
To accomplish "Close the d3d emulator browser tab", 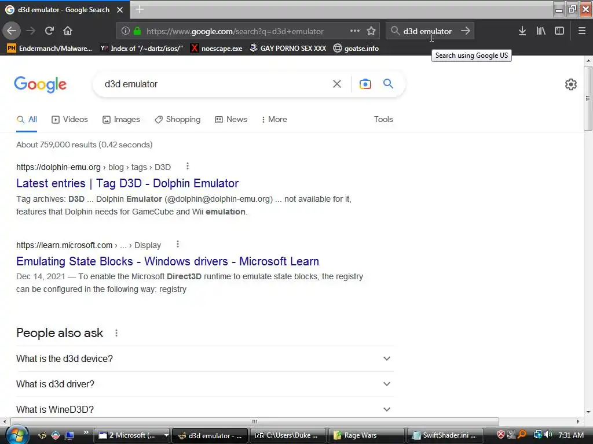I will pyautogui.click(x=120, y=10).
